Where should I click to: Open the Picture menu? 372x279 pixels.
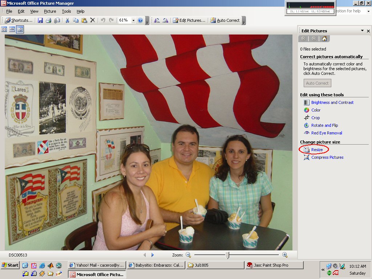point(50,11)
